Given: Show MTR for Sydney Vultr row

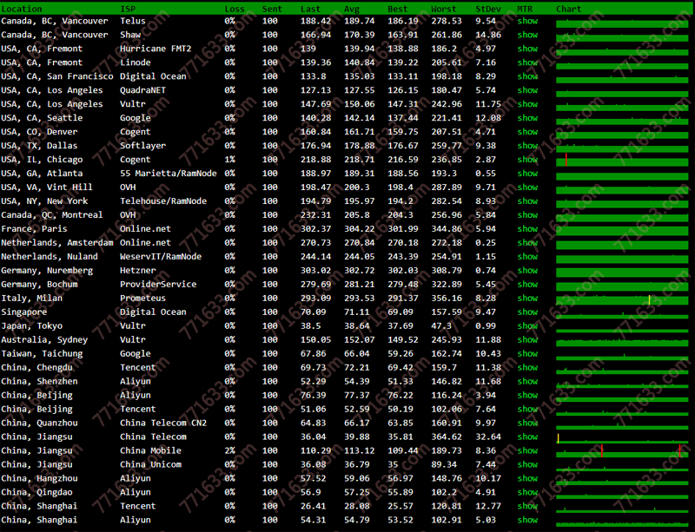Looking at the screenshot, I should click(x=527, y=339).
